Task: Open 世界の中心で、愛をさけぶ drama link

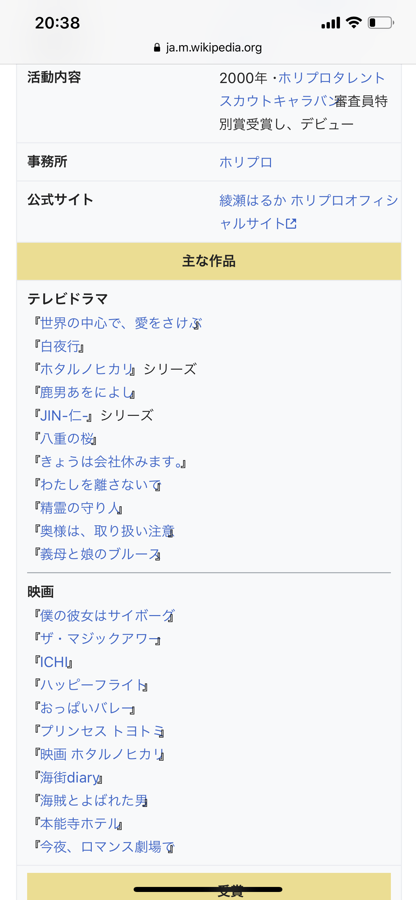Action: [121, 323]
